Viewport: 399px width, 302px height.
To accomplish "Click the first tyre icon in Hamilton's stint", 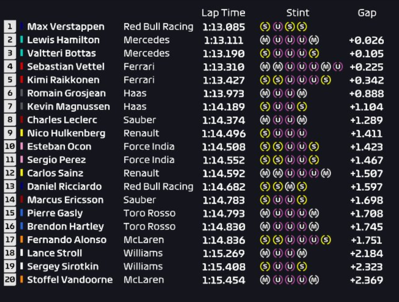I will [x=264, y=40].
